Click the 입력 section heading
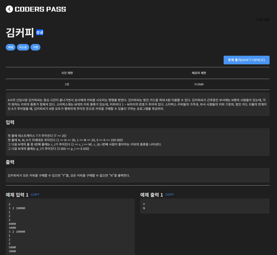The width and height of the screenshot is (277, 255). pos(10,122)
